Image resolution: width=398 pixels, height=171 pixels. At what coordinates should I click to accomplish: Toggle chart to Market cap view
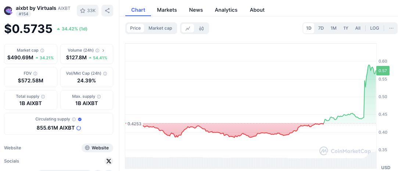click(160, 28)
